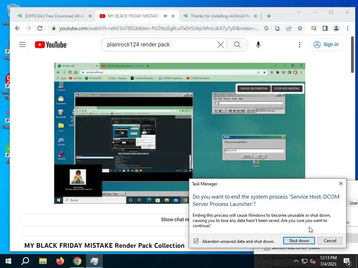This screenshot has height=268, width=358.
Task: Click the YouTube search magnifier button
Action: [237, 45]
